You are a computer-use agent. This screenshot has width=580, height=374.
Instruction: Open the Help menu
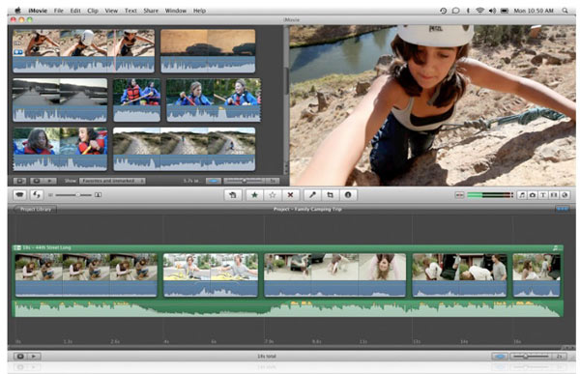tap(199, 11)
